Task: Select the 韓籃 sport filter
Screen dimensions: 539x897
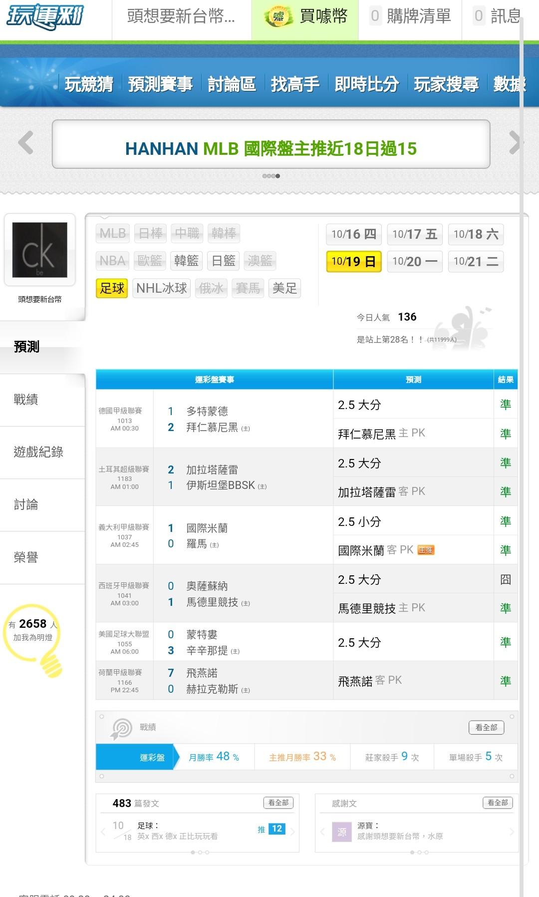Action: pos(186,261)
